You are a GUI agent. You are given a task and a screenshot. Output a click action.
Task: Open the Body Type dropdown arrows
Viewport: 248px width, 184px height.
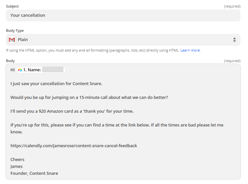[234, 40]
